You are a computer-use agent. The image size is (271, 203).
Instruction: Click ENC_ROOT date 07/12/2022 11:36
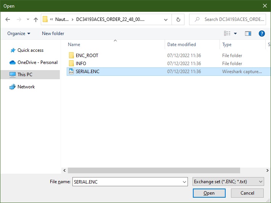[184, 56]
